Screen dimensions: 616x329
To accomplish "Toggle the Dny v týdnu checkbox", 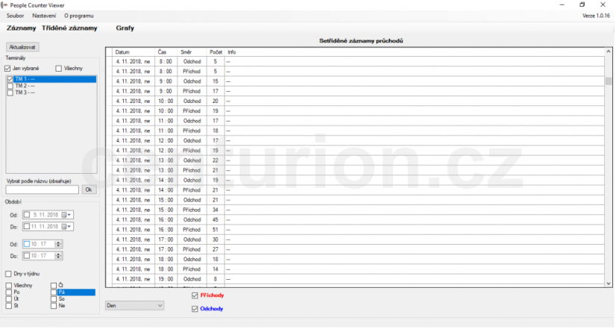I will pos(8,274).
